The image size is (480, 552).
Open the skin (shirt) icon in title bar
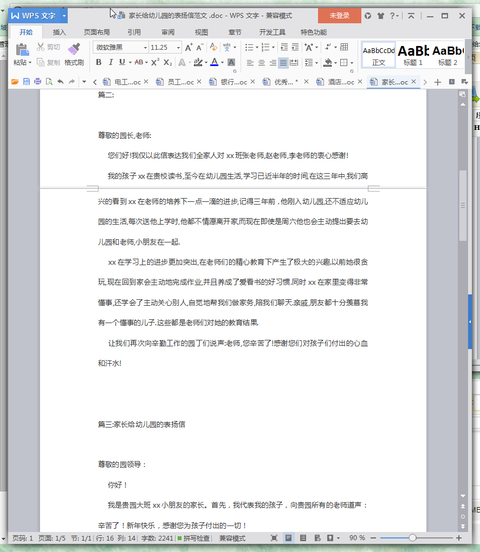[381, 16]
